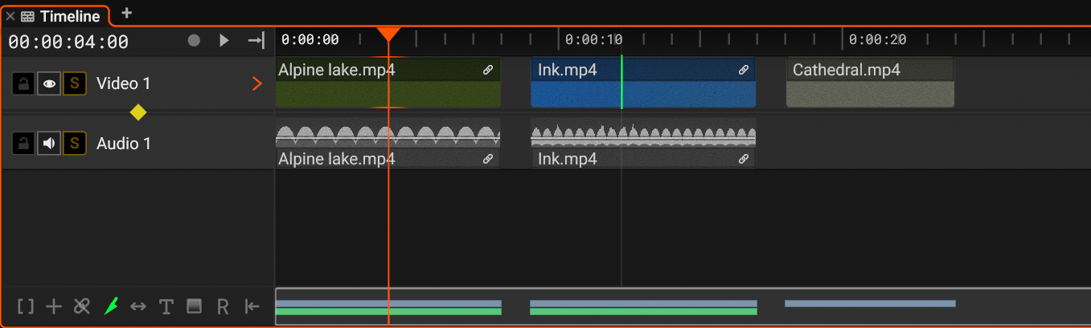Toggle the unlink clips icon
Viewport: 1091px width, 328px height.
(x=81, y=306)
